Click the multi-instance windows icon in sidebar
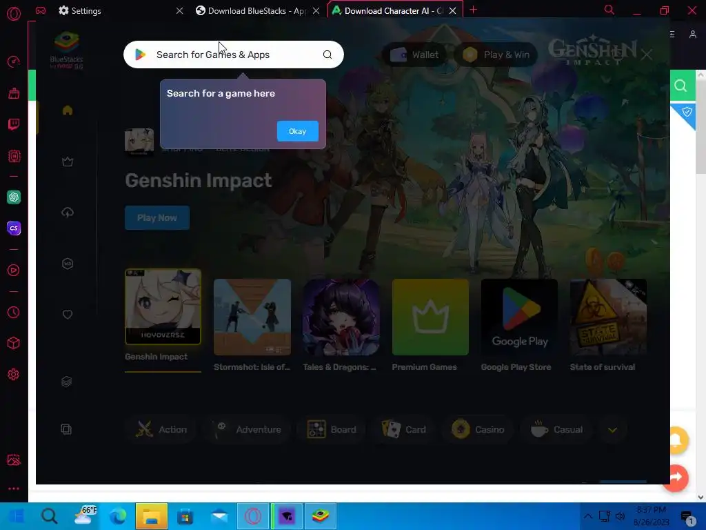Viewport: 706px width, 530px height. point(66,429)
